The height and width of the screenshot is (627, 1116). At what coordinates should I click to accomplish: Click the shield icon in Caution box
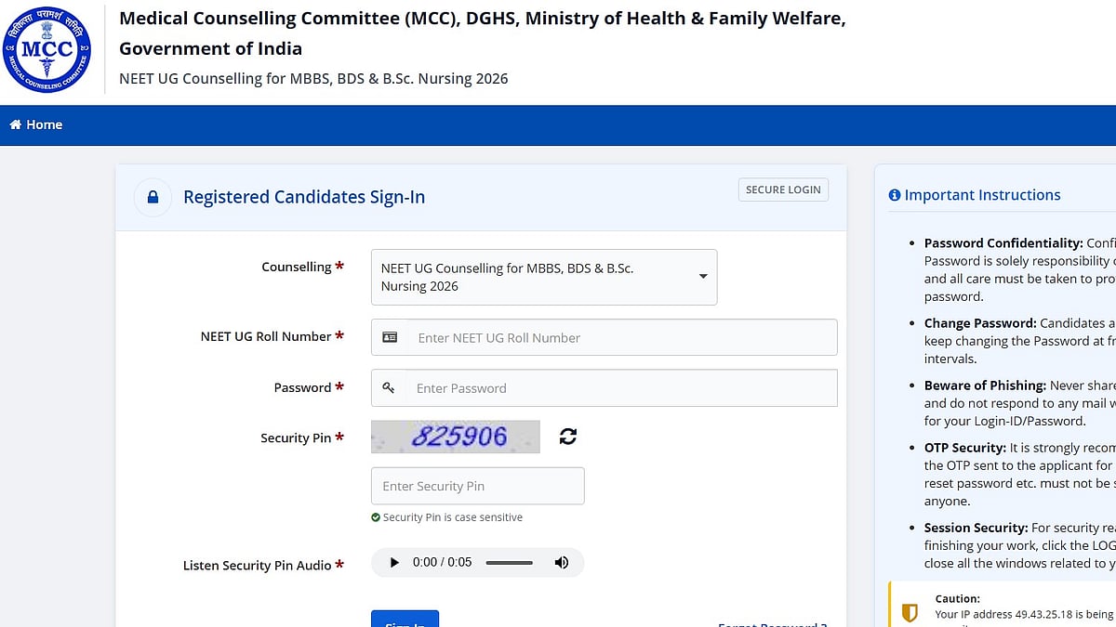click(910, 612)
